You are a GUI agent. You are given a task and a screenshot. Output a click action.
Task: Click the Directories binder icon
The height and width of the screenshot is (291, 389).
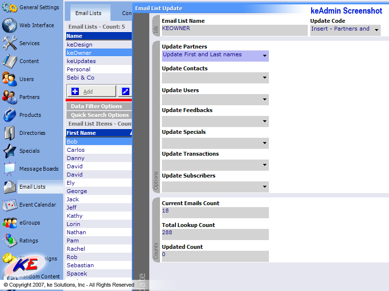[x=9, y=133]
